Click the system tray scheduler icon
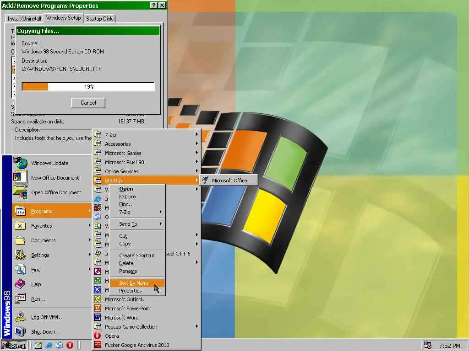The height and width of the screenshot is (351, 469). point(428,346)
